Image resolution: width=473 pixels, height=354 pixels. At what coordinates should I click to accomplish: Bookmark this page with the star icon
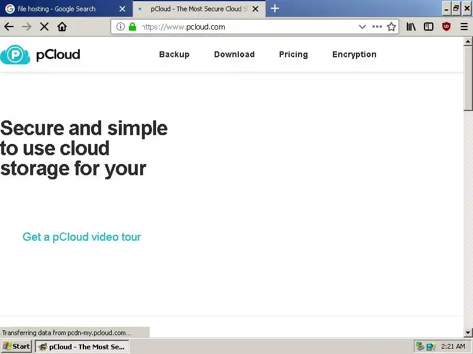click(391, 27)
